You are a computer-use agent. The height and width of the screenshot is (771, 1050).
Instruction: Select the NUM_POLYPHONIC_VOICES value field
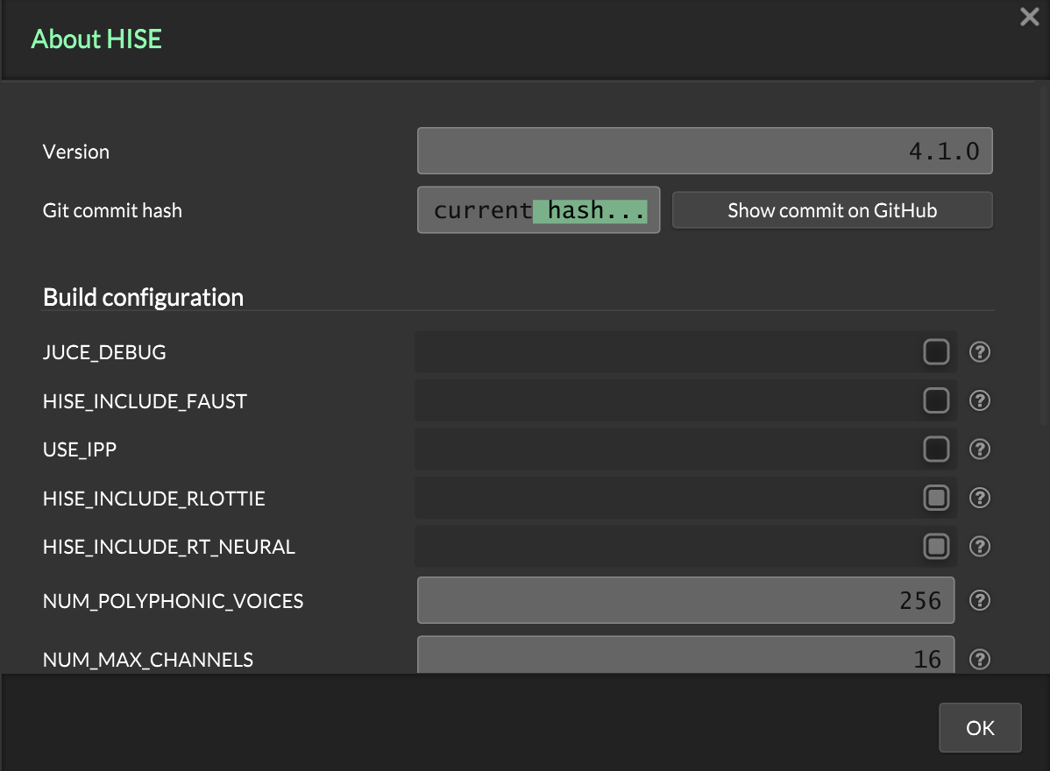[685, 600]
